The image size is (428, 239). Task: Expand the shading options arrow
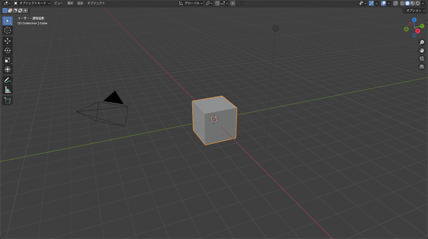click(x=423, y=3)
